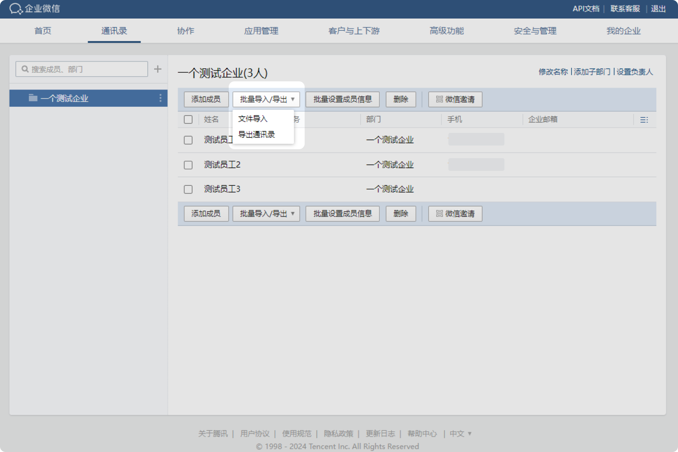Choose 导出通讯录 from the dropdown menu

coord(257,135)
